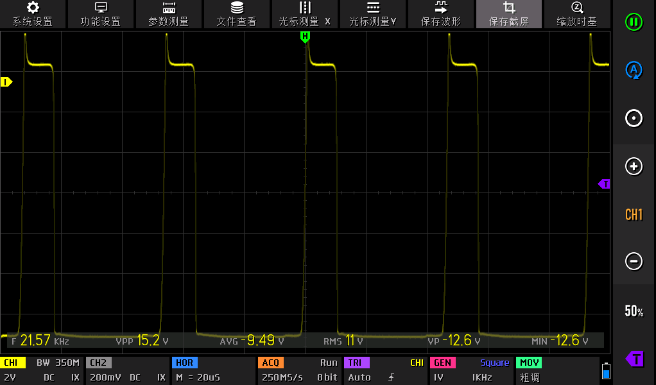Open 参数测量 parameter measurement menu
Screen dimensions: 656x385
[169, 14]
